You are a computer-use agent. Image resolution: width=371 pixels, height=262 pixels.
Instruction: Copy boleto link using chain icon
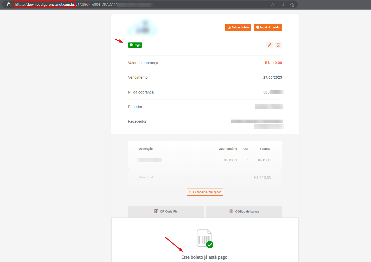(x=270, y=45)
